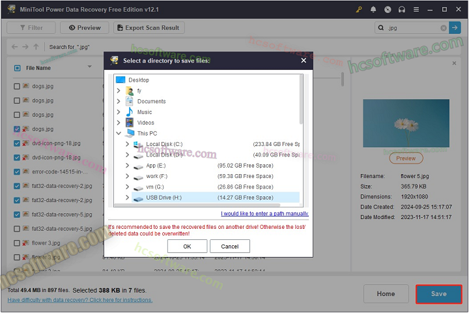469x313 pixels.
Task: Expand the Documents node
Action: click(119, 101)
